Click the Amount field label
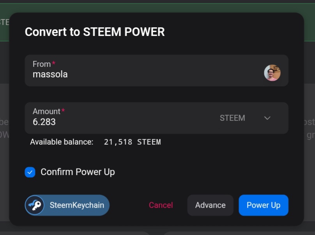Viewport: 315px width, 235px height. [46, 111]
